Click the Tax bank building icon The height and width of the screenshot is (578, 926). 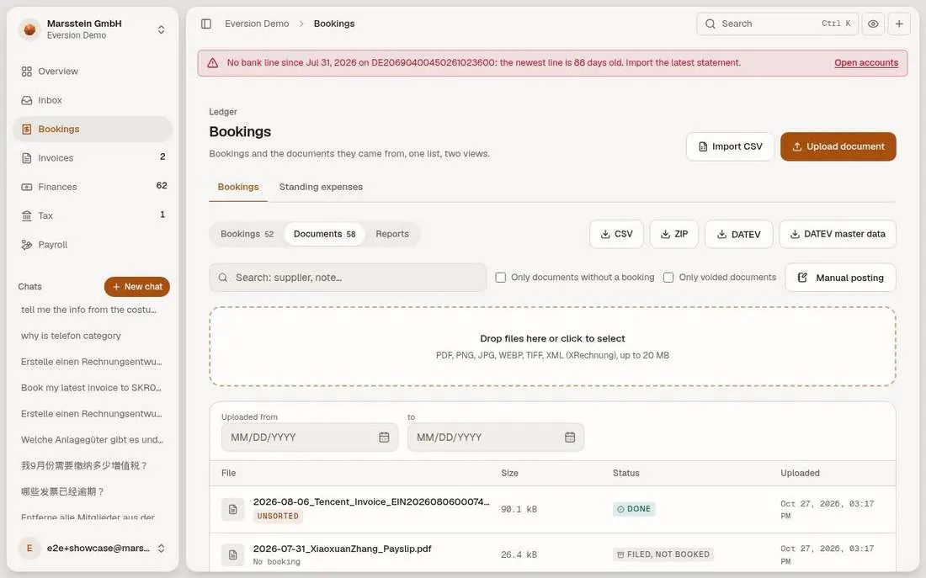(27, 216)
